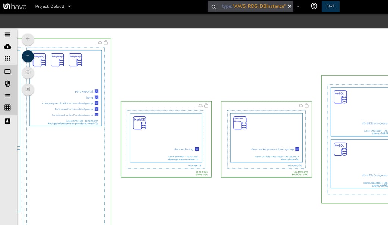Click the lock icon on demo-vpc
Image resolution: width=388 pixels, height=225 pixels.
(206, 105)
